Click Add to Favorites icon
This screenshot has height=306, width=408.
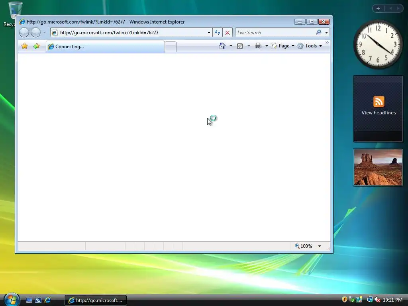click(36, 46)
